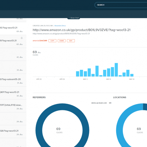Click the Referrers donut chart ring
Viewport: 147px width, 147px height.
coord(39,130)
